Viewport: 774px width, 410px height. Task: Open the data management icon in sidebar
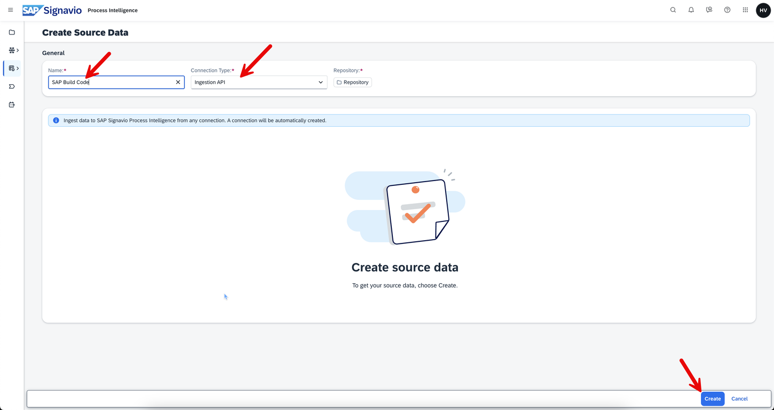[12, 68]
